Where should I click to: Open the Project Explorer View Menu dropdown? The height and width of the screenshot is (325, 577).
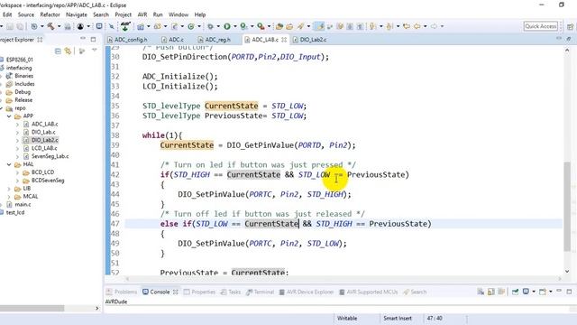pos(95,51)
